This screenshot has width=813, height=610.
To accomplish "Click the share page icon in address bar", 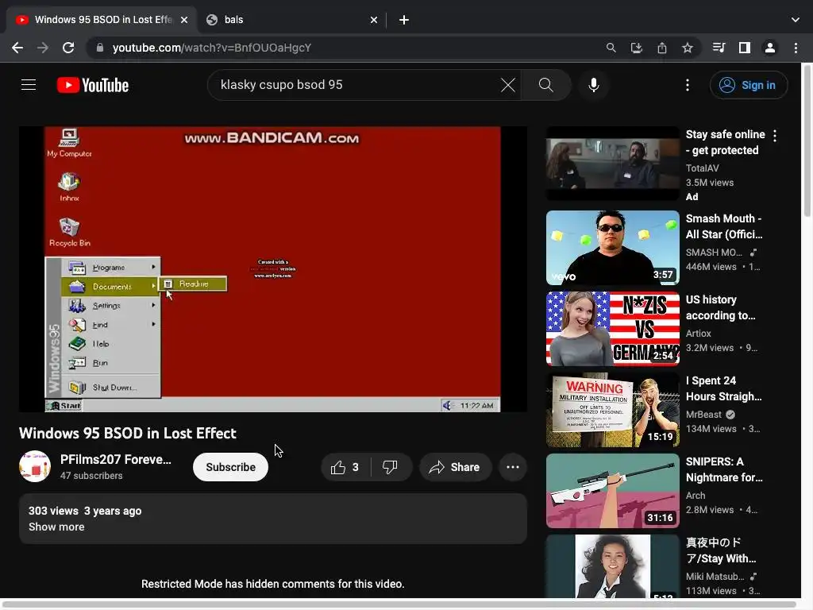I will coord(662,48).
